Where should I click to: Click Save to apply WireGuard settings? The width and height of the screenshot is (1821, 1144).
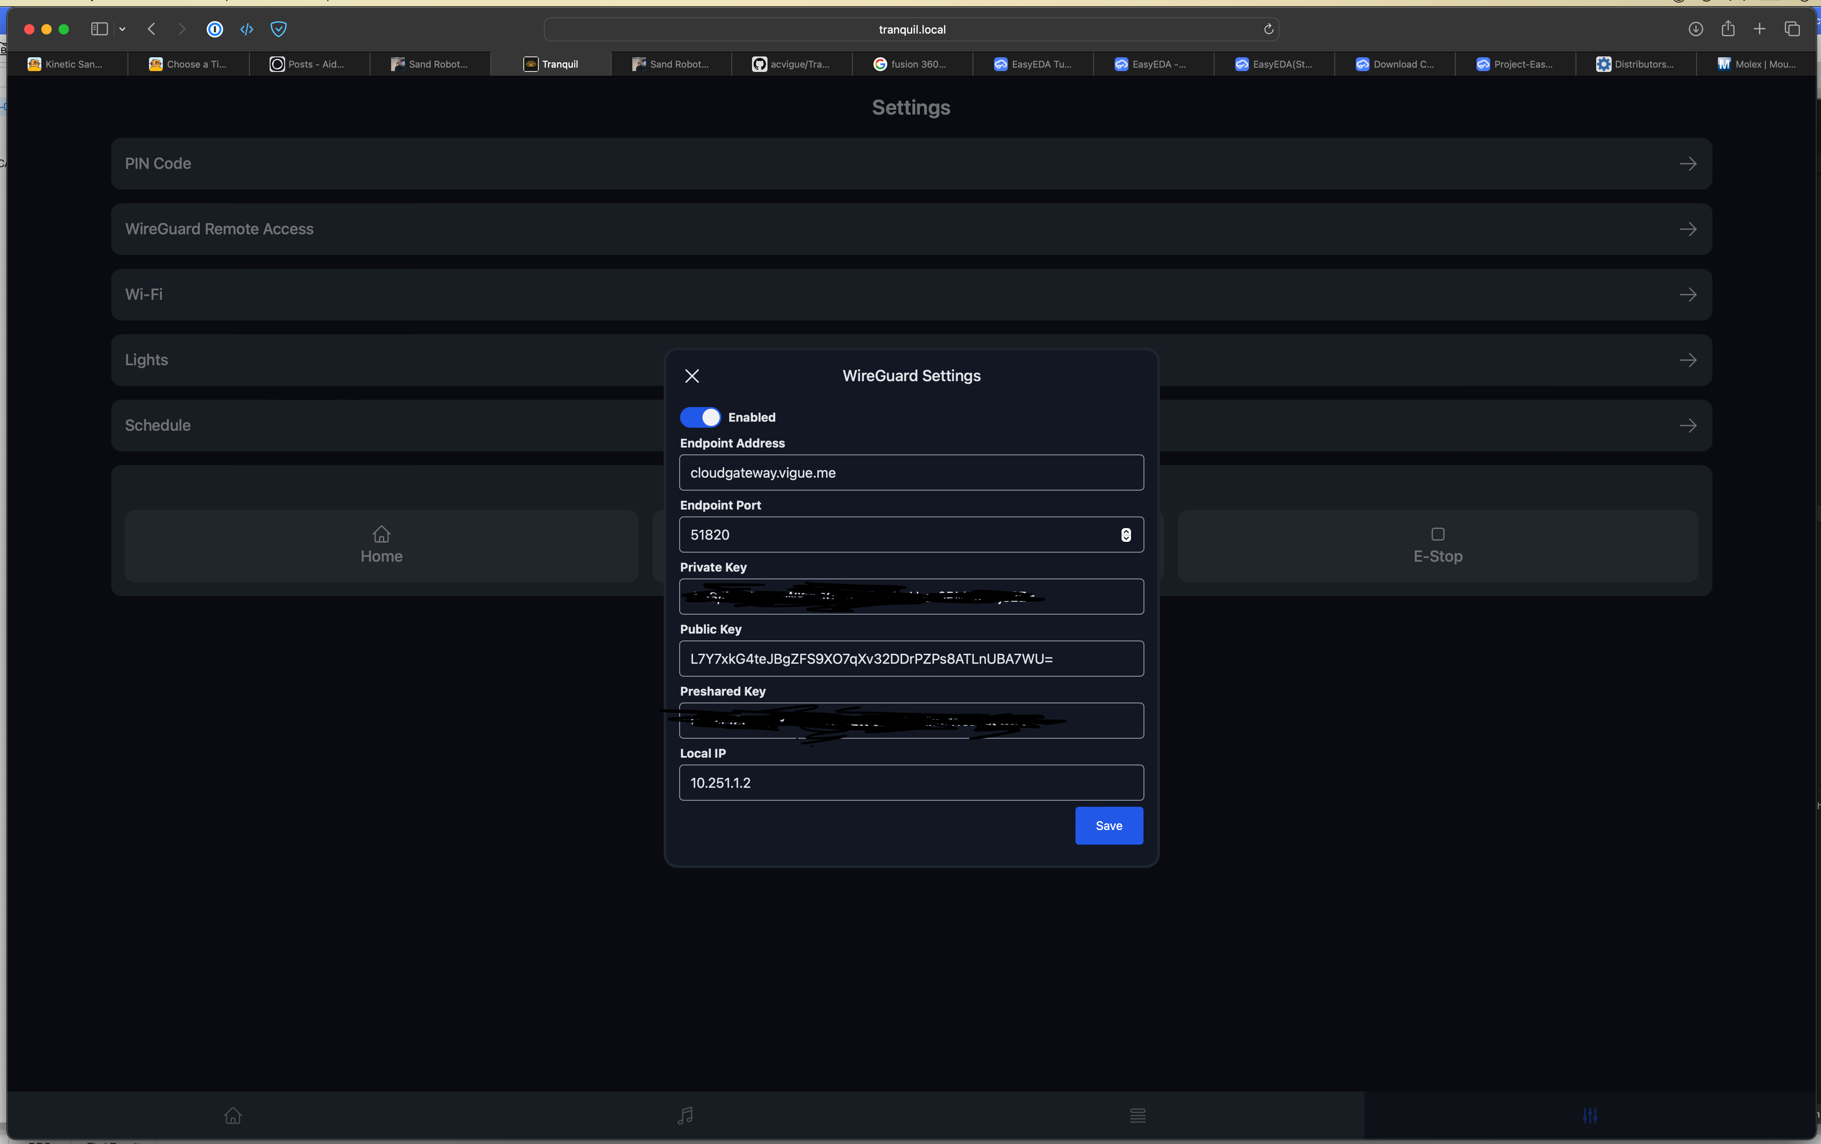pos(1108,825)
